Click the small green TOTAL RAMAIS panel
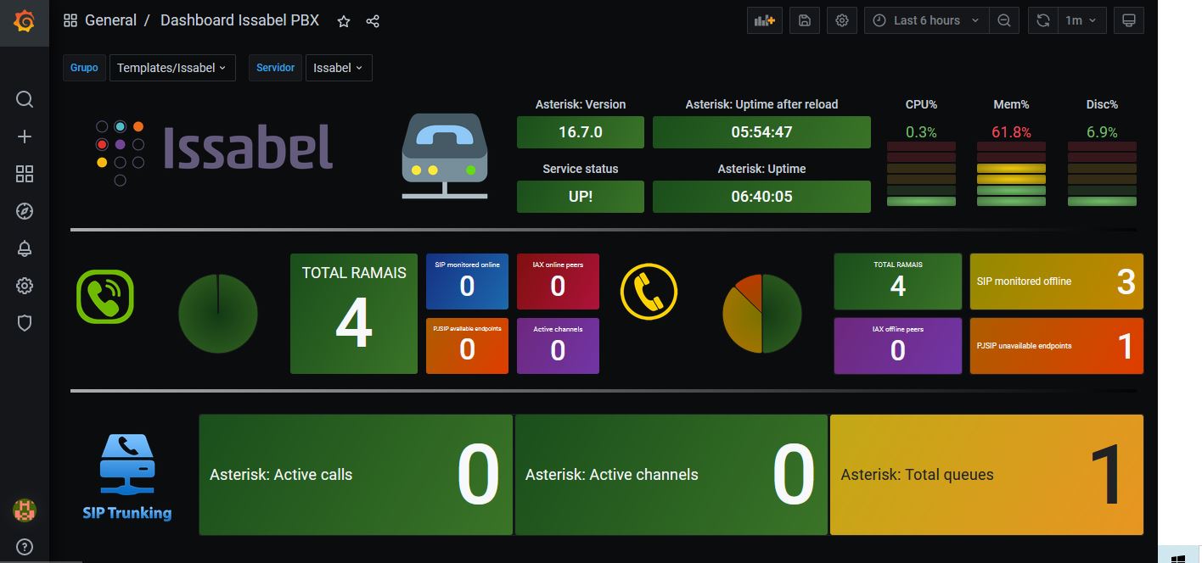The image size is (1202, 563). click(898, 281)
